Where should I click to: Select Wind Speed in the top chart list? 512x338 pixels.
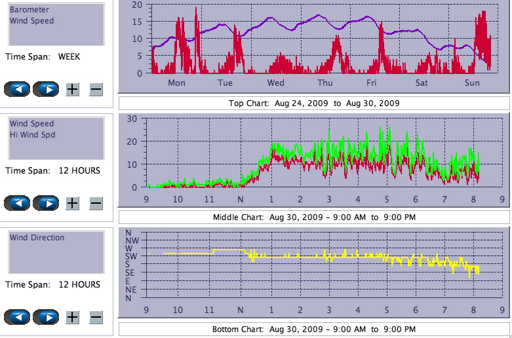coord(31,21)
